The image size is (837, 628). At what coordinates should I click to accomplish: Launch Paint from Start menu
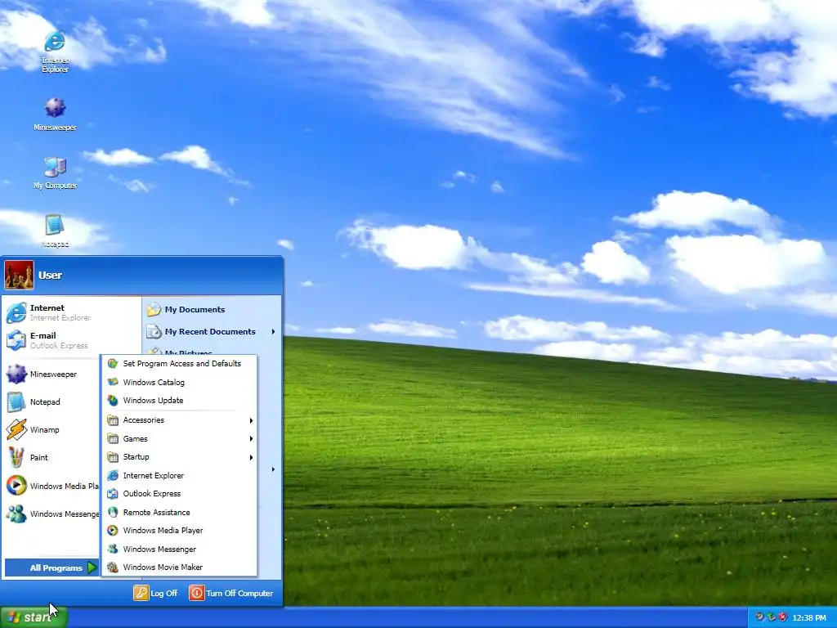[52, 457]
